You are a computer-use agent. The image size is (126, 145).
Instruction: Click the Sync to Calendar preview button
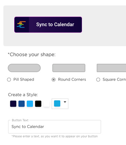pyautogui.click(x=48, y=24)
